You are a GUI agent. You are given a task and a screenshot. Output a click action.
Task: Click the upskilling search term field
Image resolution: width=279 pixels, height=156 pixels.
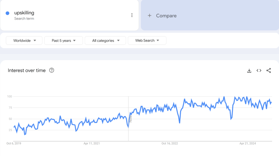(x=24, y=13)
